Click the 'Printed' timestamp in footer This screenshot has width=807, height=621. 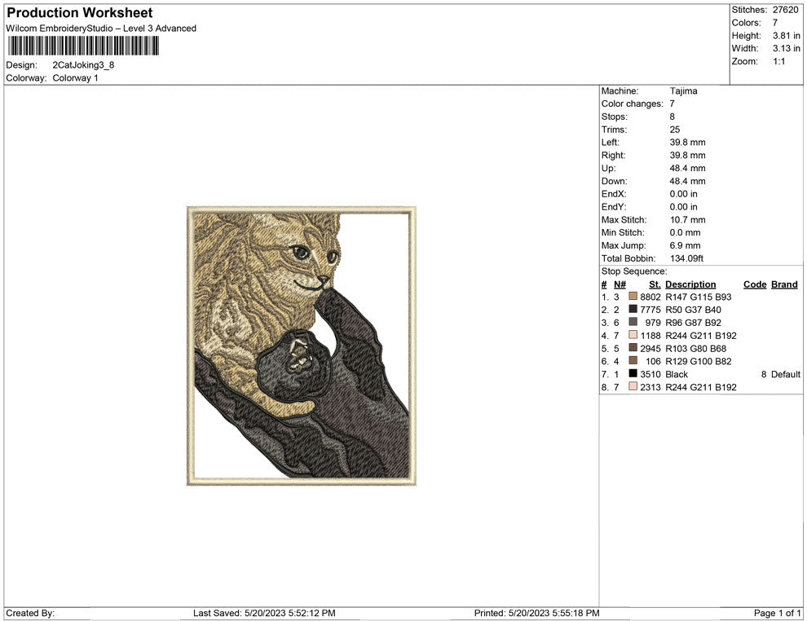(x=537, y=613)
